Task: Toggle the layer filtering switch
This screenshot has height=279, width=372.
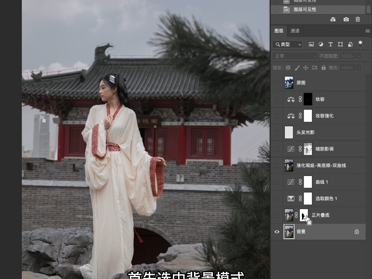Action: pyautogui.click(x=360, y=44)
